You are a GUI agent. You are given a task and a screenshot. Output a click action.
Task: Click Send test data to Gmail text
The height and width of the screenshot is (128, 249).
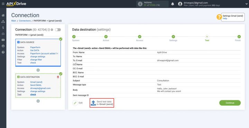pyautogui.click(x=105, y=103)
